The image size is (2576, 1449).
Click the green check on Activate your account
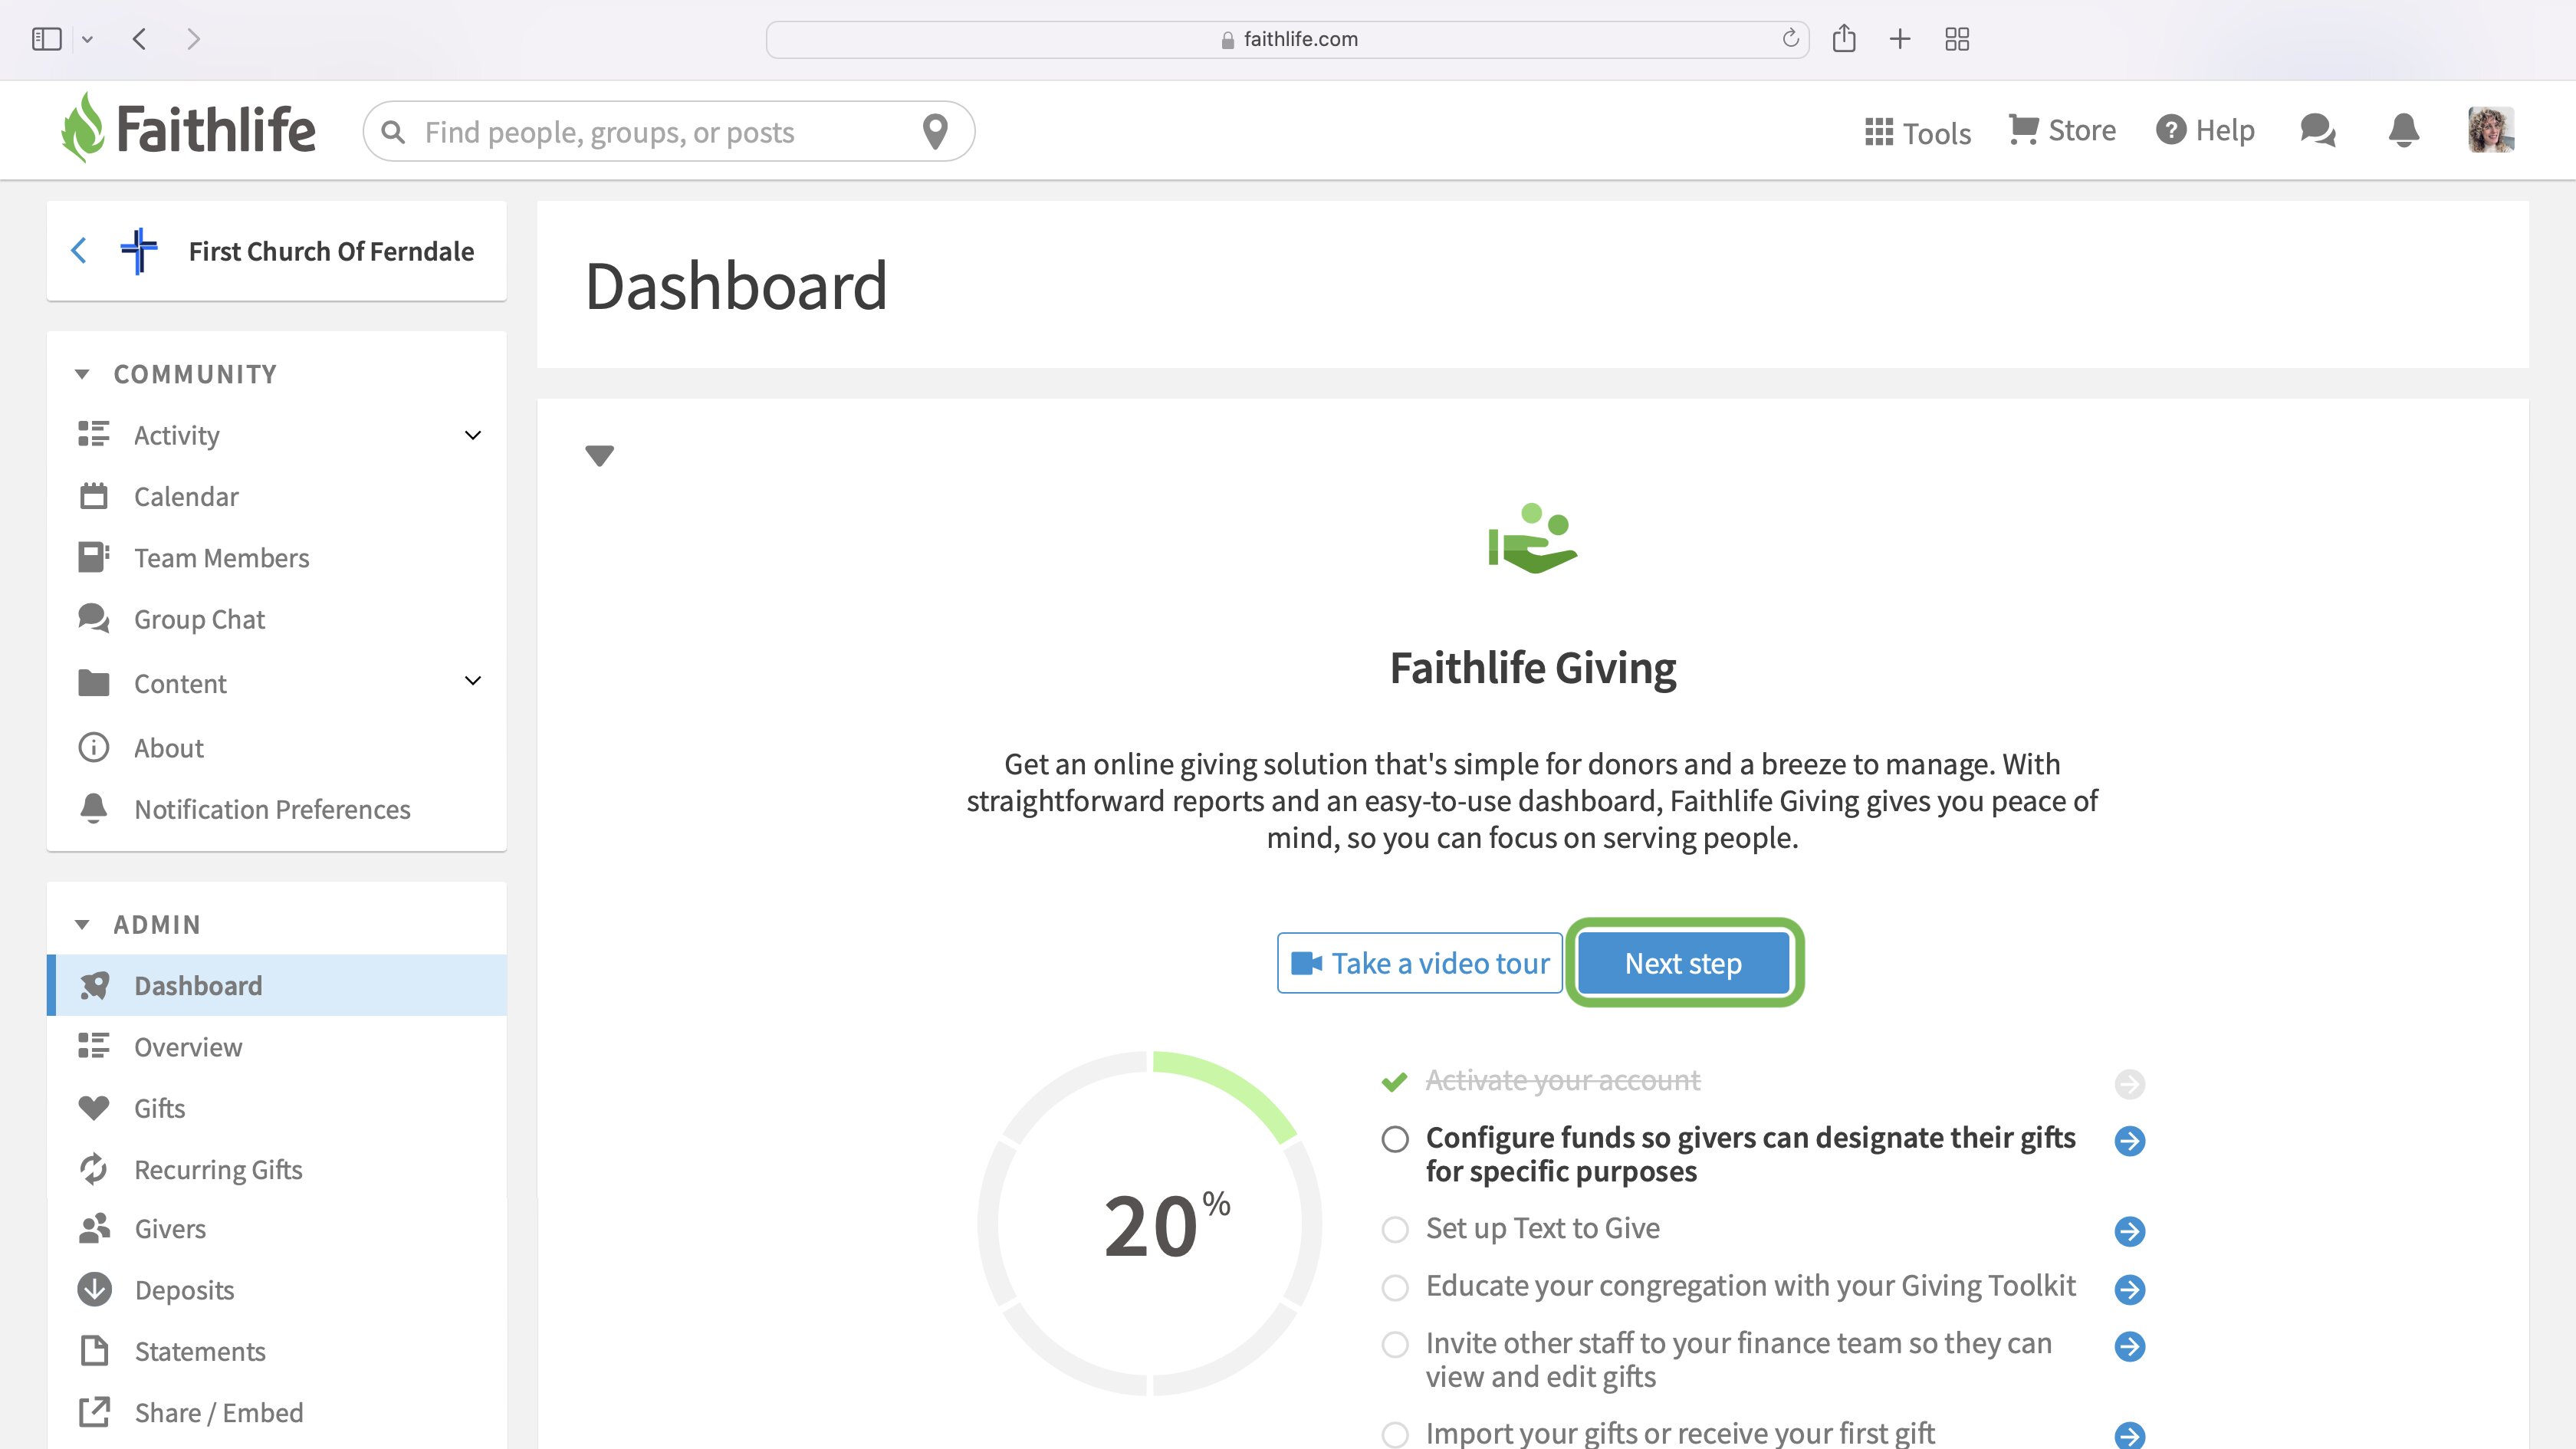click(x=1394, y=1081)
